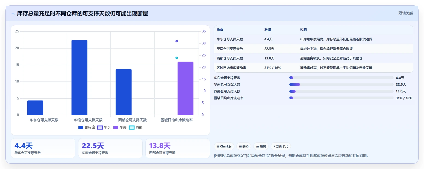This screenshot has width=424, height=169.
Task: Open the 13.8天 stat card
Action: pyautogui.click(x=178, y=148)
